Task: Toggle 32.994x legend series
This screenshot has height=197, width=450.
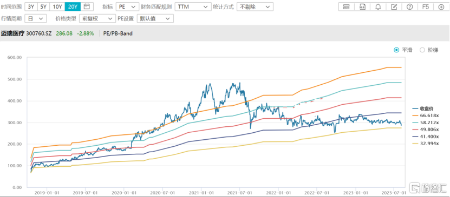Action: click(x=426, y=144)
